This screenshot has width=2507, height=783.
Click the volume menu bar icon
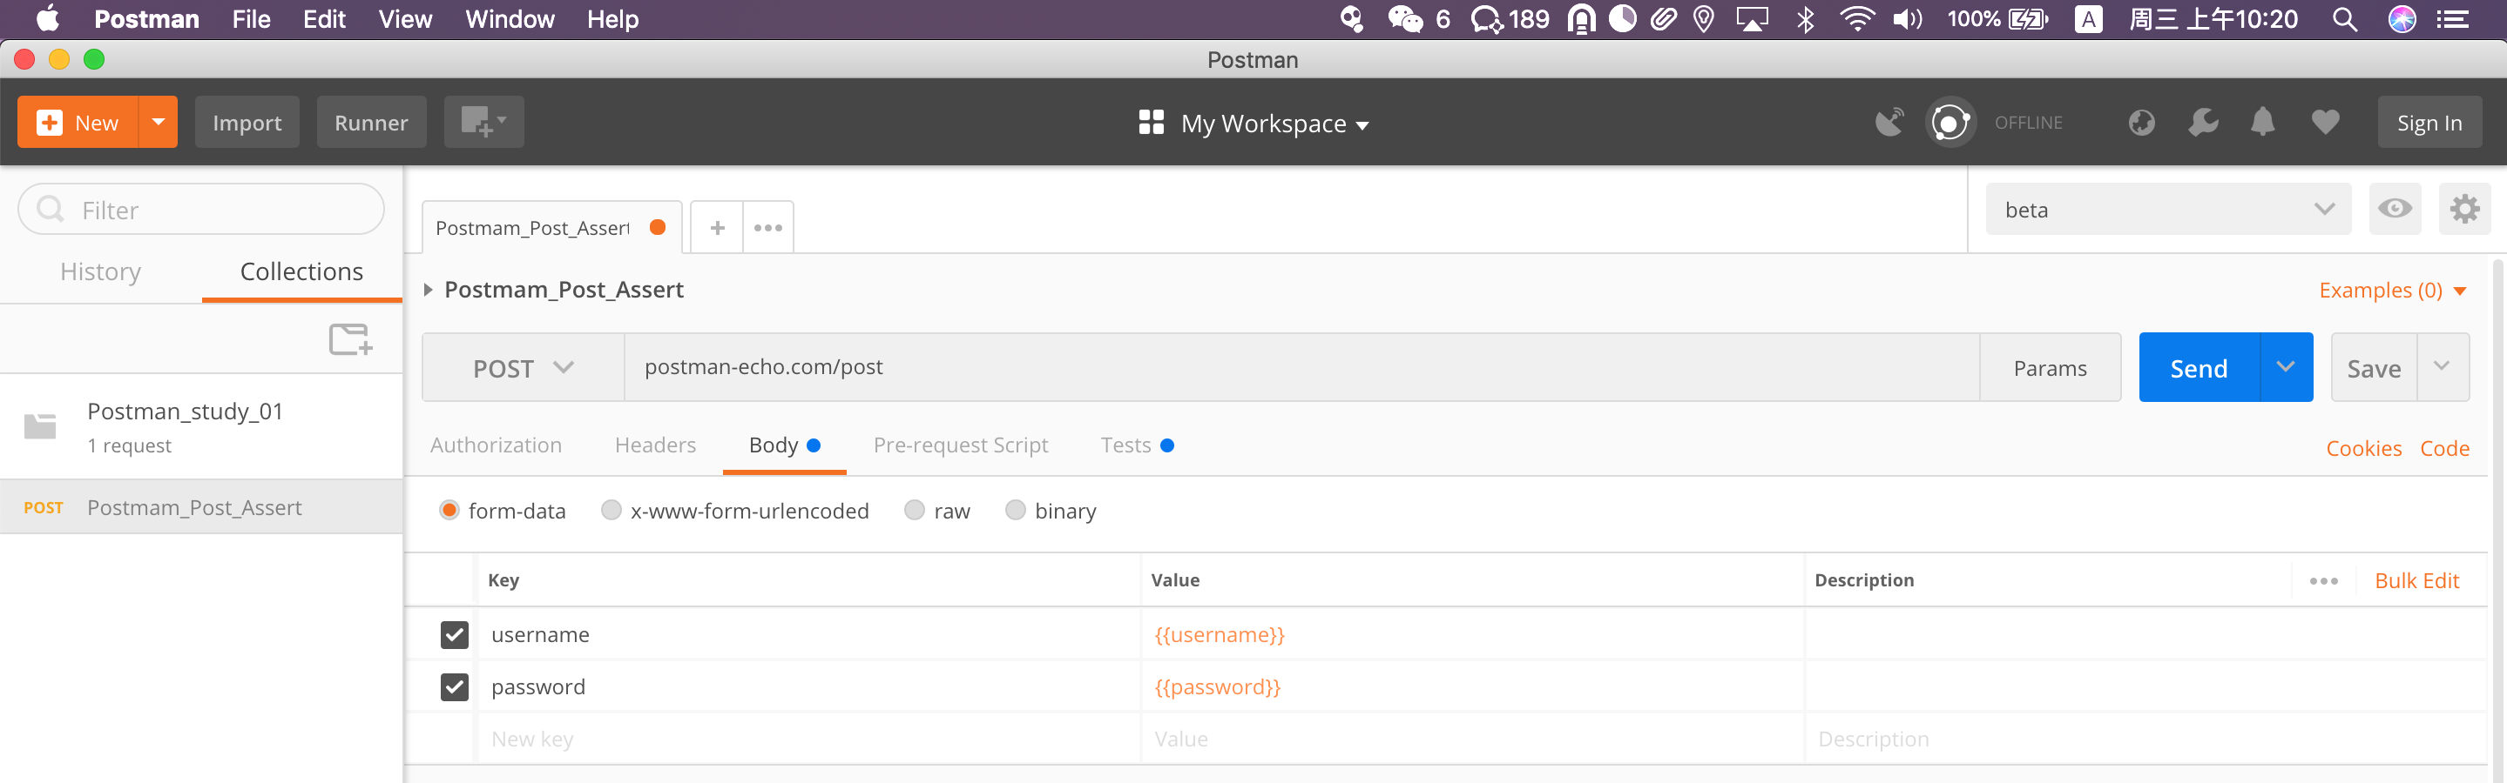tap(1907, 18)
